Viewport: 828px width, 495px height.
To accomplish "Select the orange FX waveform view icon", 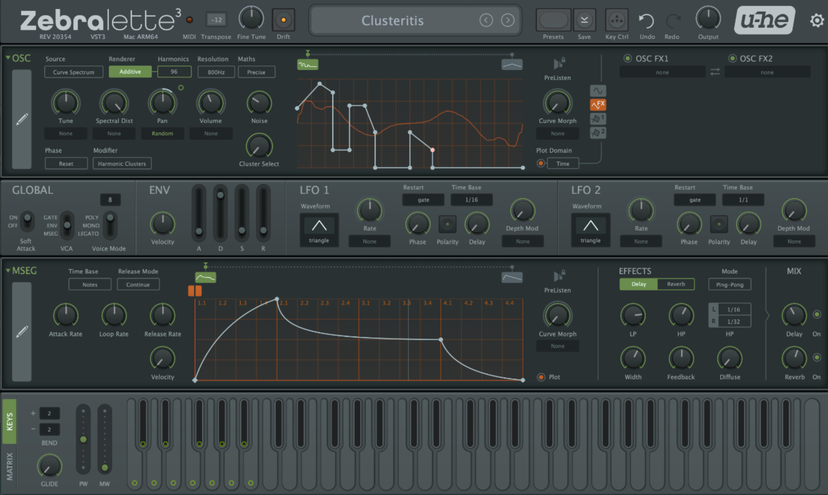I will point(598,105).
